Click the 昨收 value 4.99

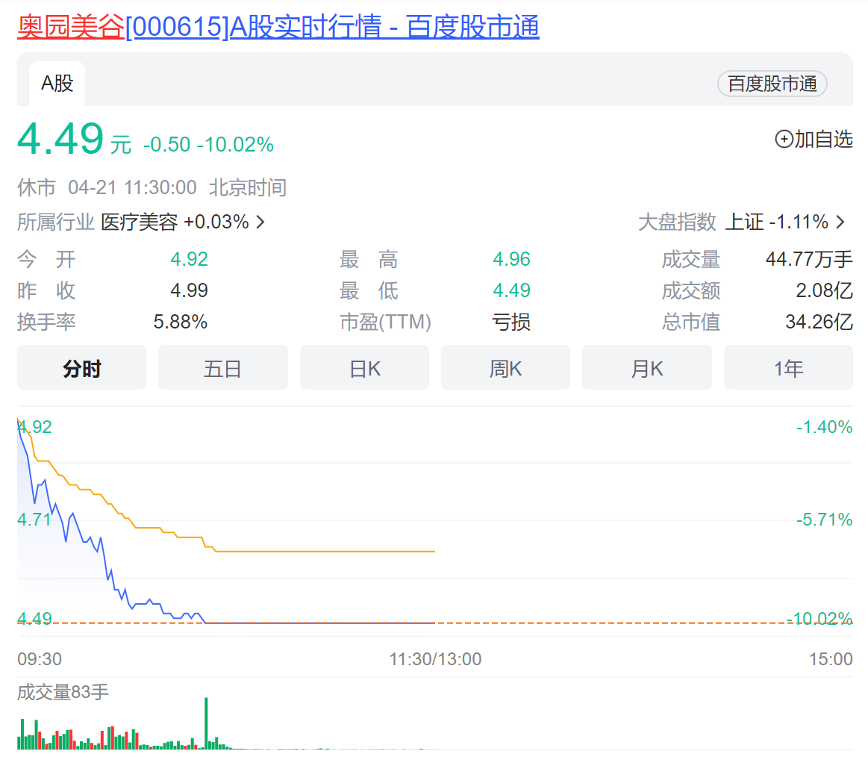tap(189, 290)
